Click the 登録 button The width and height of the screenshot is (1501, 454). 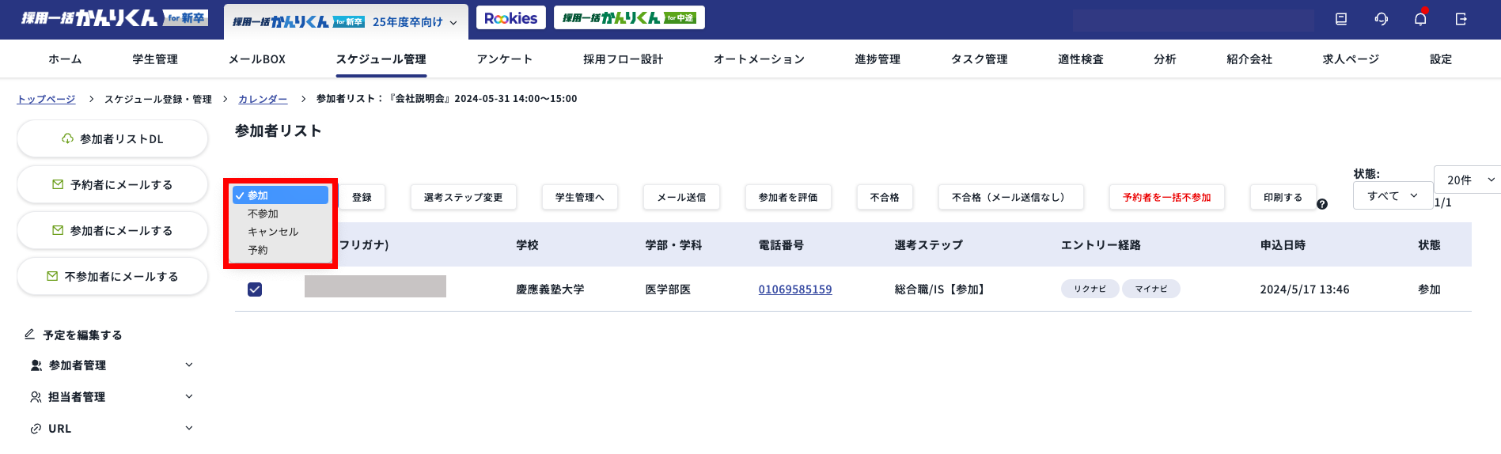click(362, 197)
